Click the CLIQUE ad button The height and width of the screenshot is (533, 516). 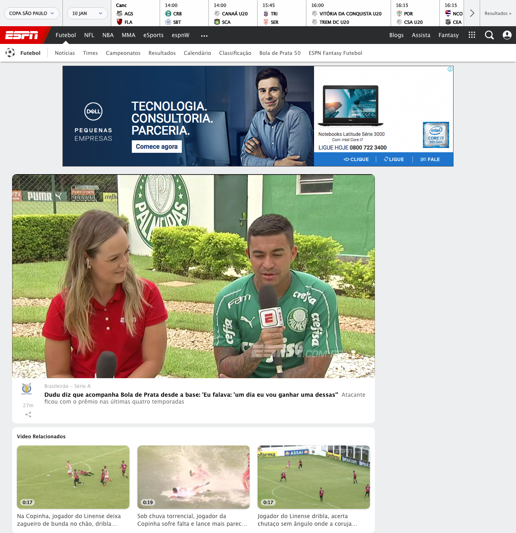356,159
